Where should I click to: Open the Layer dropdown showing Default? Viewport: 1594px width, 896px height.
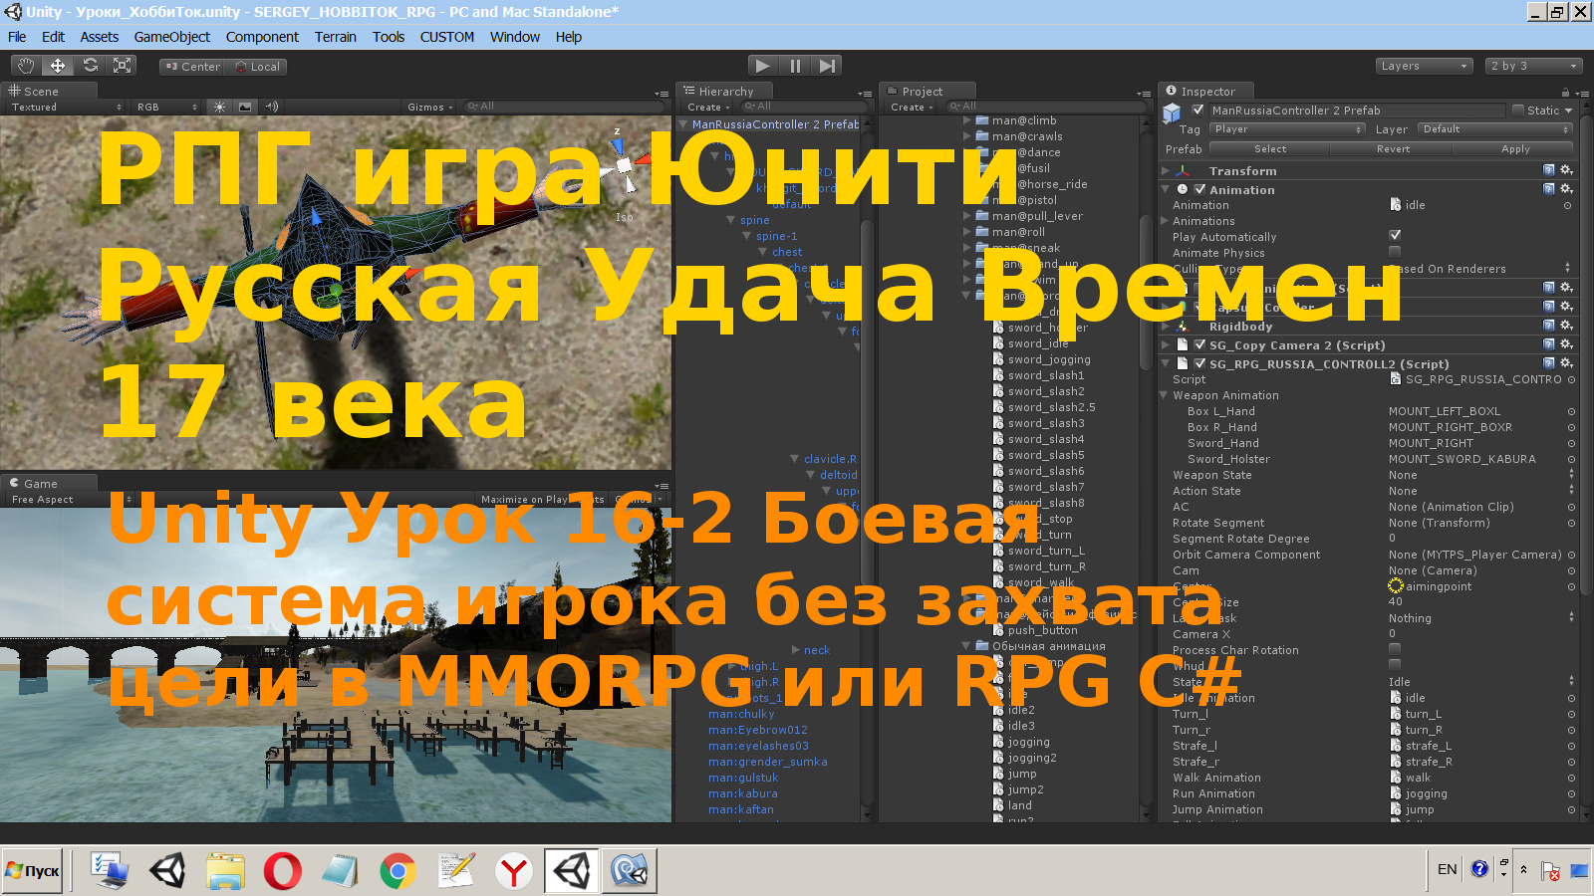[1495, 129]
